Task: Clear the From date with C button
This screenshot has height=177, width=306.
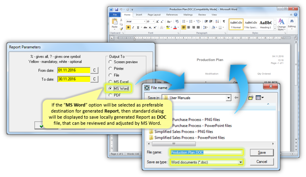Action: point(94,70)
